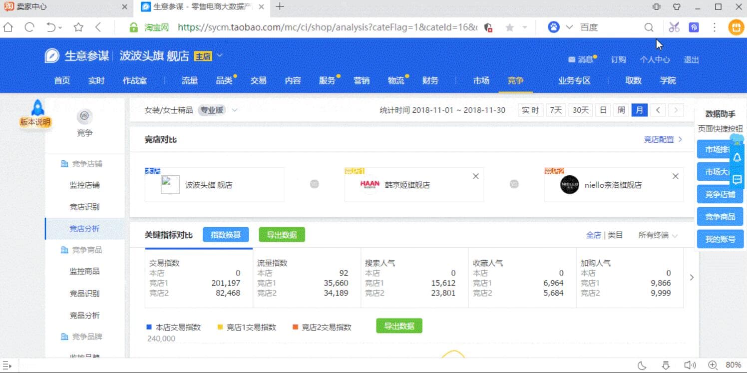Click the 指数换算 button
The width and height of the screenshot is (747, 373).
[x=226, y=235]
